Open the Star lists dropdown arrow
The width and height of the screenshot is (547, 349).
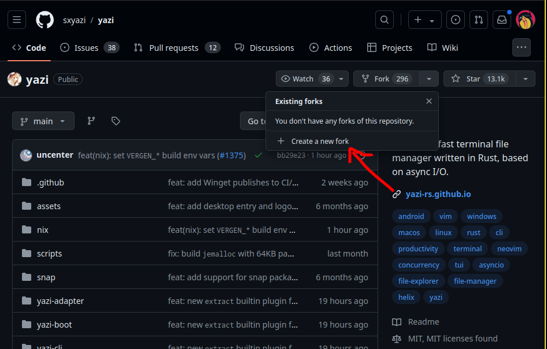(x=525, y=79)
